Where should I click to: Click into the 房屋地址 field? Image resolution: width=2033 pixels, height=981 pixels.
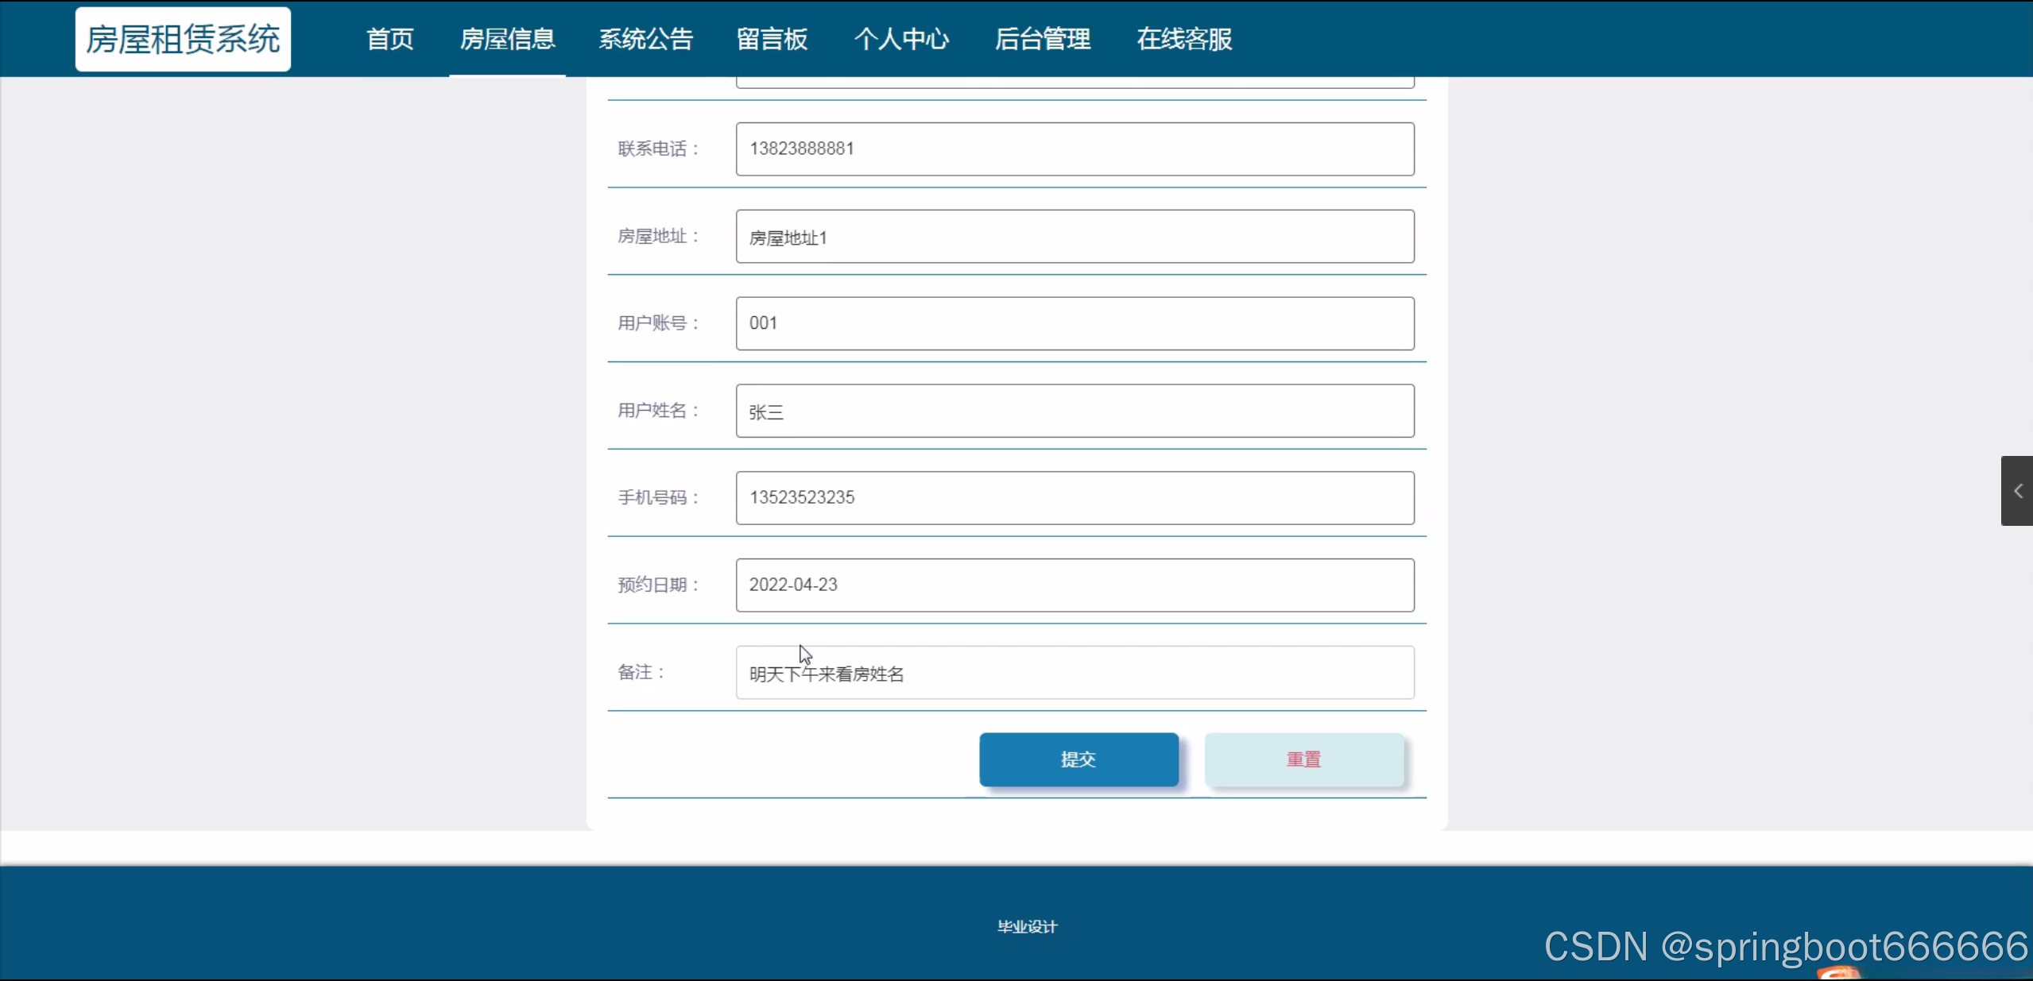pyautogui.click(x=1075, y=237)
